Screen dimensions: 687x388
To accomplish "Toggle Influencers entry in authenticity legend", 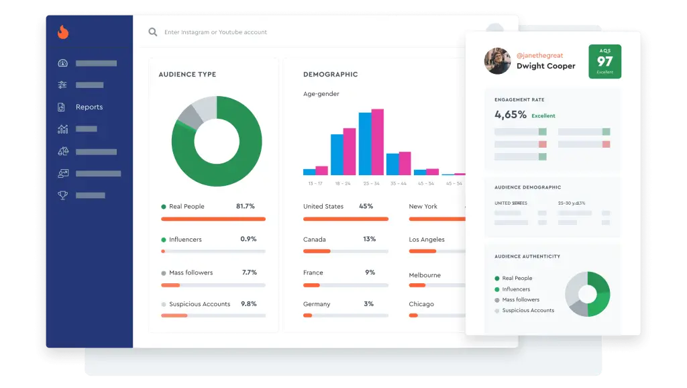I will coord(514,288).
